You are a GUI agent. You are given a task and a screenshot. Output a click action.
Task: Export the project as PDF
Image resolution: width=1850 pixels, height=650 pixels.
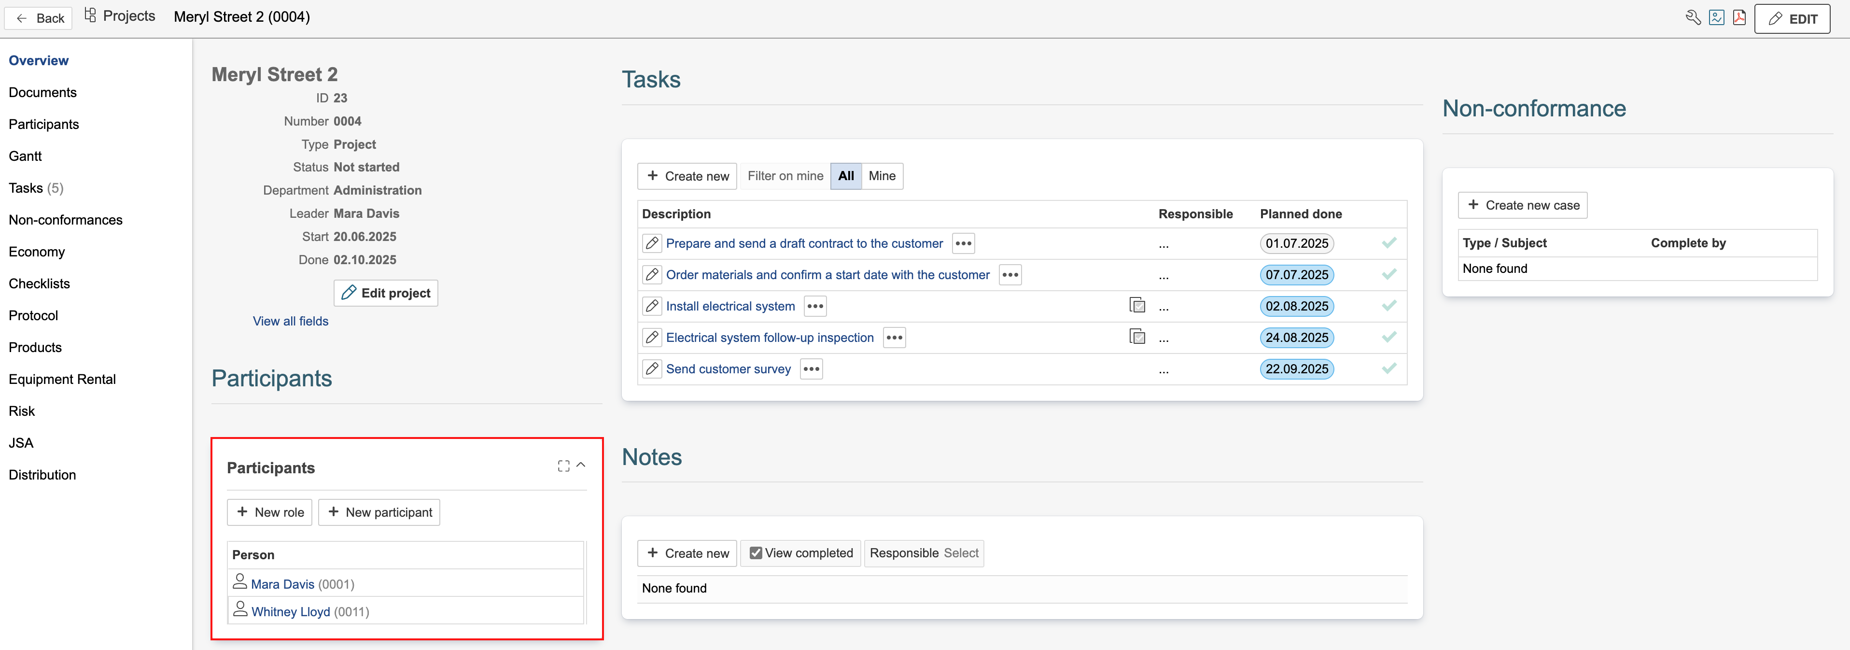[1739, 17]
